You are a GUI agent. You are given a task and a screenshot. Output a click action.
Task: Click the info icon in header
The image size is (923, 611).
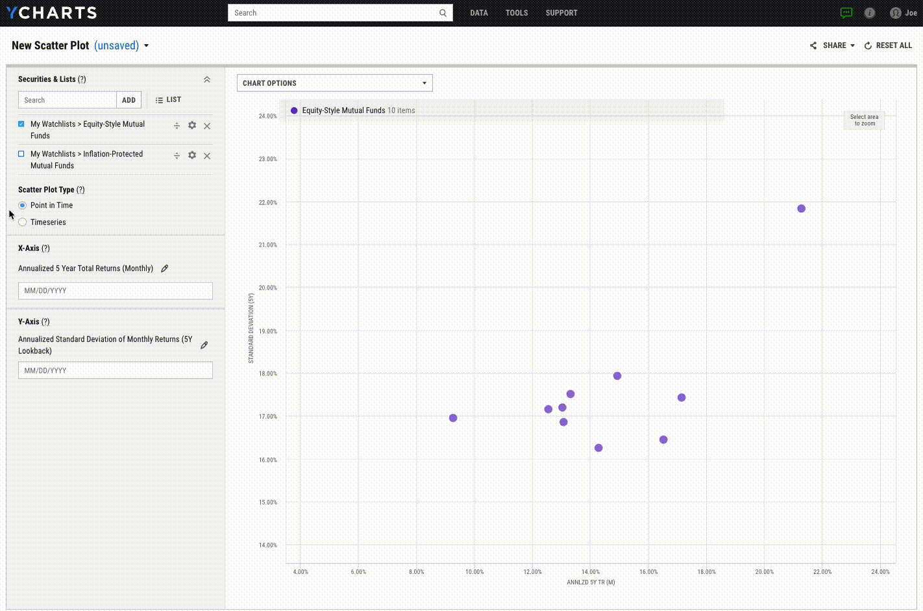click(x=870, y=13)
